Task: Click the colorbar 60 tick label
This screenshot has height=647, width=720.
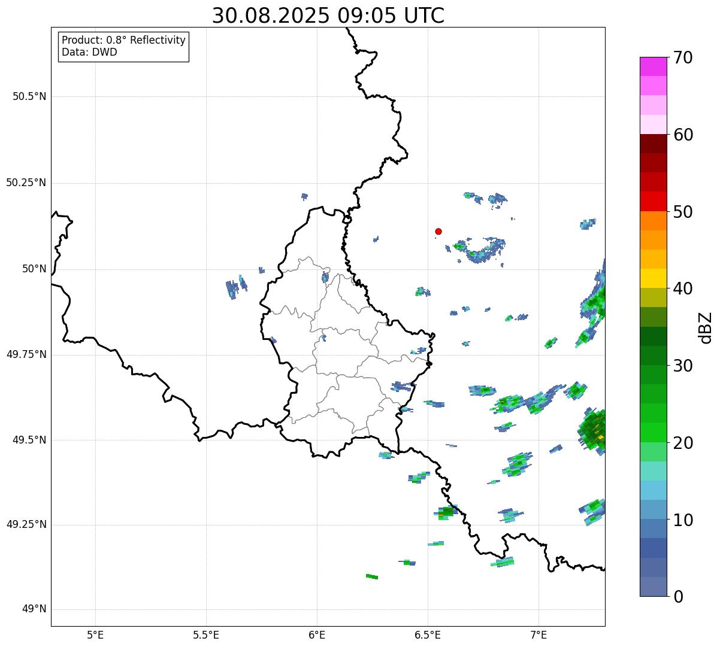Action: pos(683,135)
